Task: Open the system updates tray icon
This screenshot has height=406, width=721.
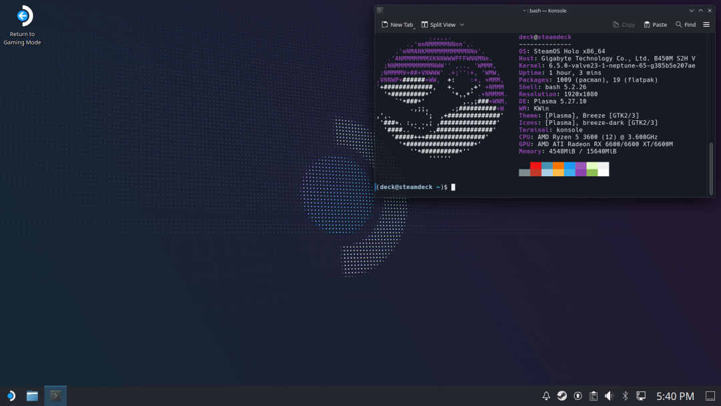Action: (x=578, y=396)
